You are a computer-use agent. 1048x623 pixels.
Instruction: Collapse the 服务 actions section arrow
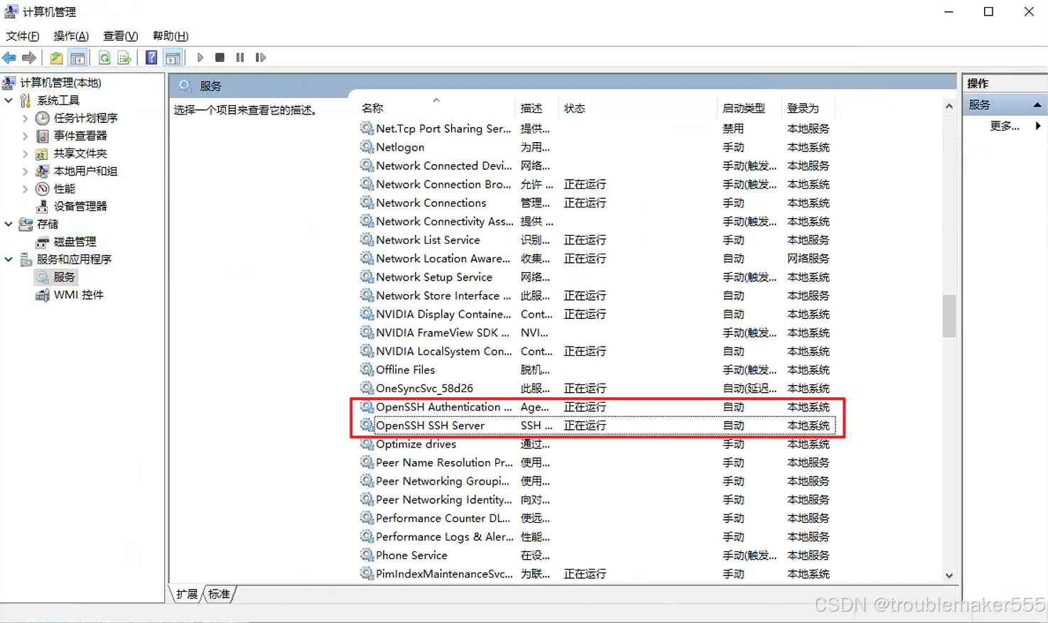(x=1037, y=104)
